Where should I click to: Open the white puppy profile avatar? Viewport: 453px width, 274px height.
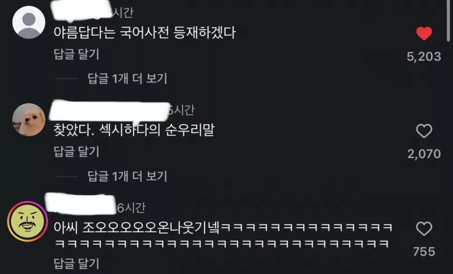pyautogui.click(x=29, y=120)
